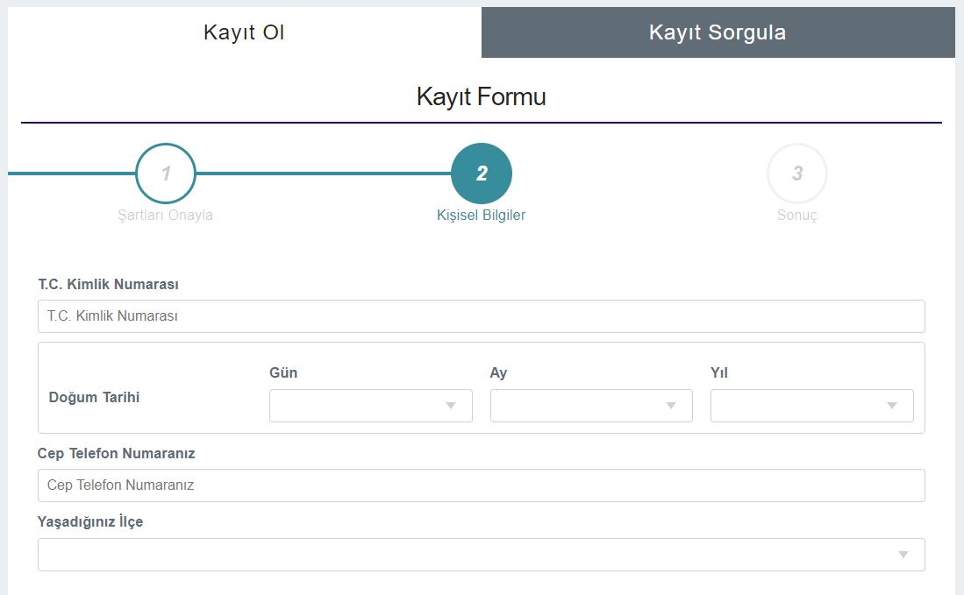Click the Doğum Tarihi label
This screenshot has width=964, height=595.
(x=93, y=396)
